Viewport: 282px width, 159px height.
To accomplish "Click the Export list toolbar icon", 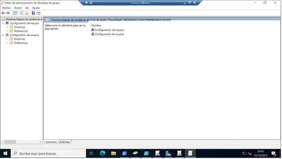I will click(x=27, y=13).
